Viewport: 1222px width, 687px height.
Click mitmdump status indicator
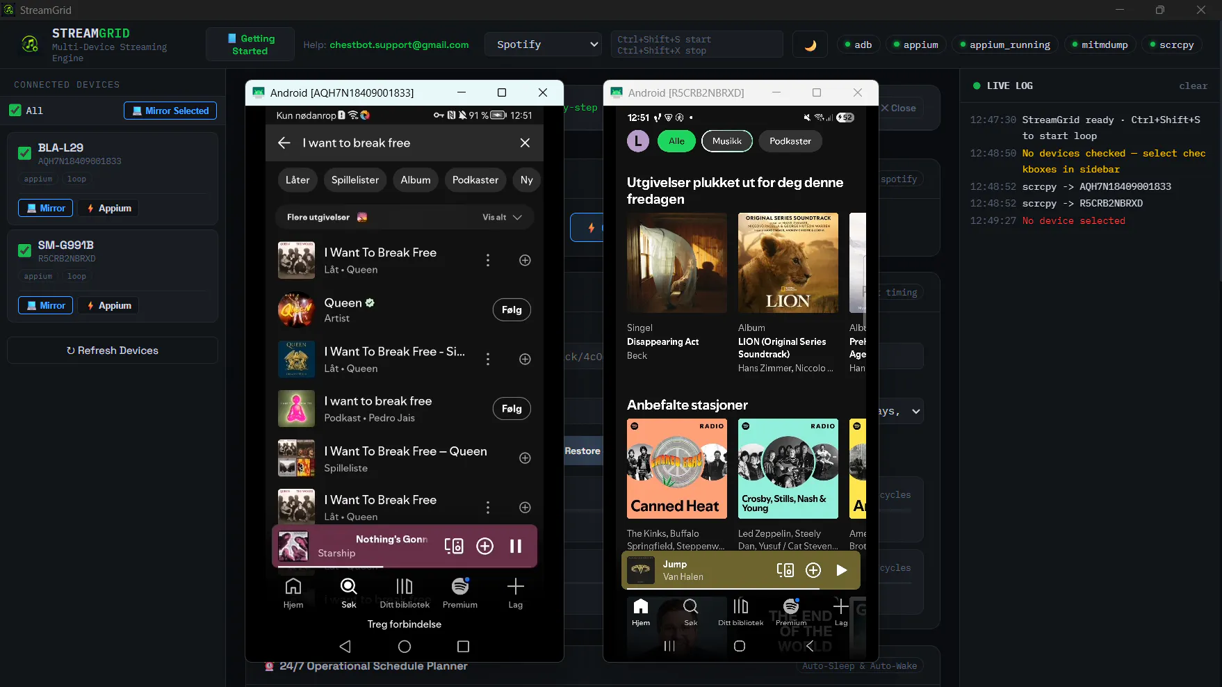point(1100,45)
